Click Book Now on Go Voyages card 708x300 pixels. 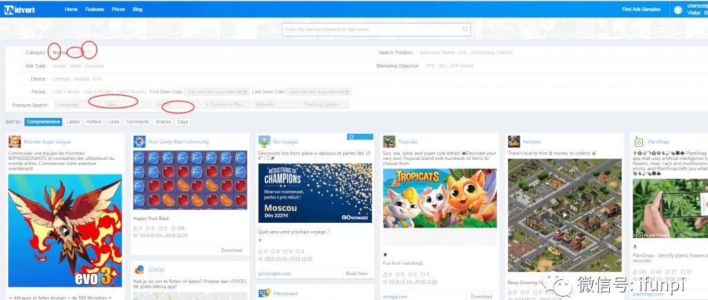(357, 273)
